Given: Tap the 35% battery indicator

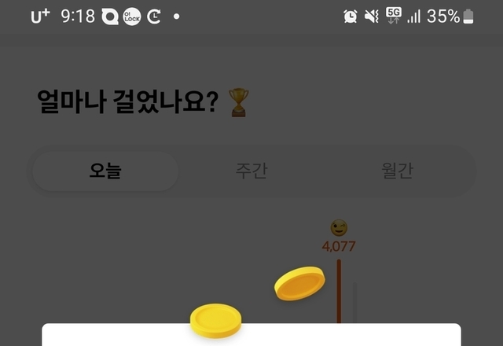Looking at the screenshot, I should pyautogui.click(x=450, y=16).
